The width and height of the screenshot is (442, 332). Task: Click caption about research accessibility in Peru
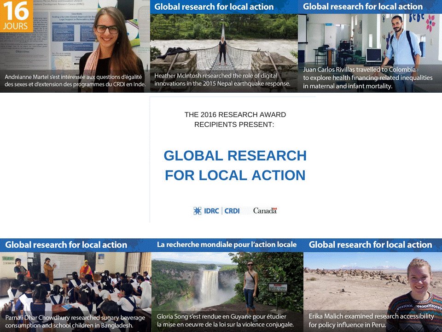[371, 320]
